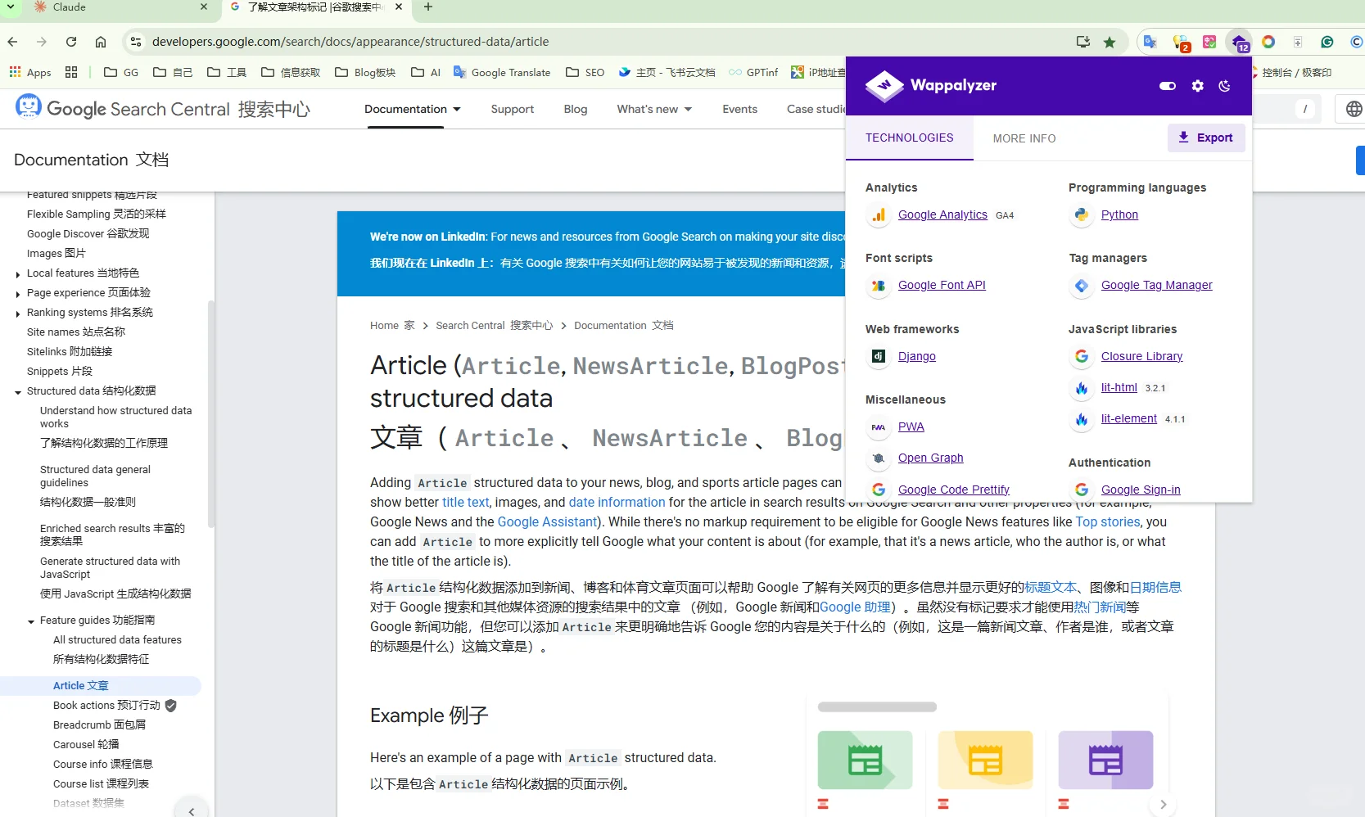Click the Google Analytics icon
The width and height of the screenshot is (1365, 817).
pos(879,215)
